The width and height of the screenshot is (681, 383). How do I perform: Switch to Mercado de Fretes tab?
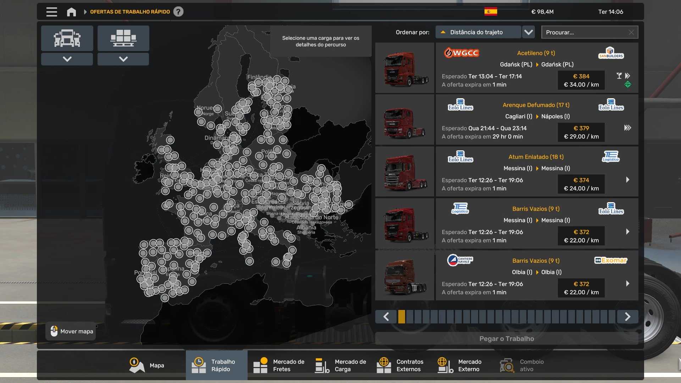[x=279, y=365]
